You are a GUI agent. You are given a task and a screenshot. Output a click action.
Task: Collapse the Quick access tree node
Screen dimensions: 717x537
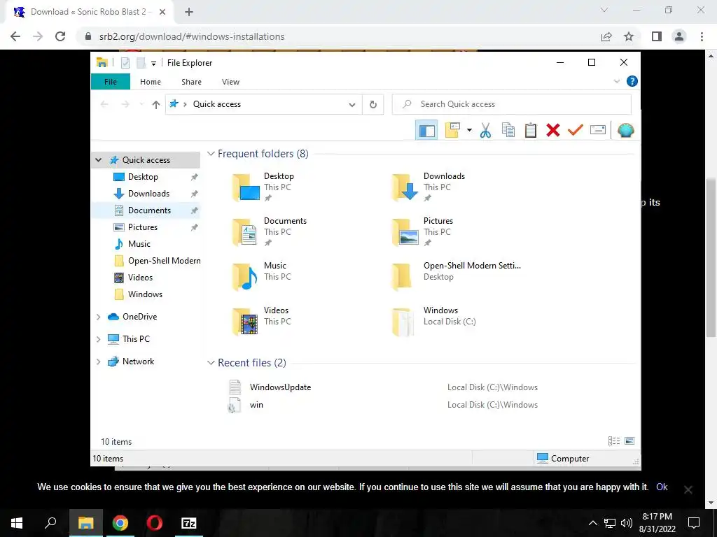coord(98,160)
